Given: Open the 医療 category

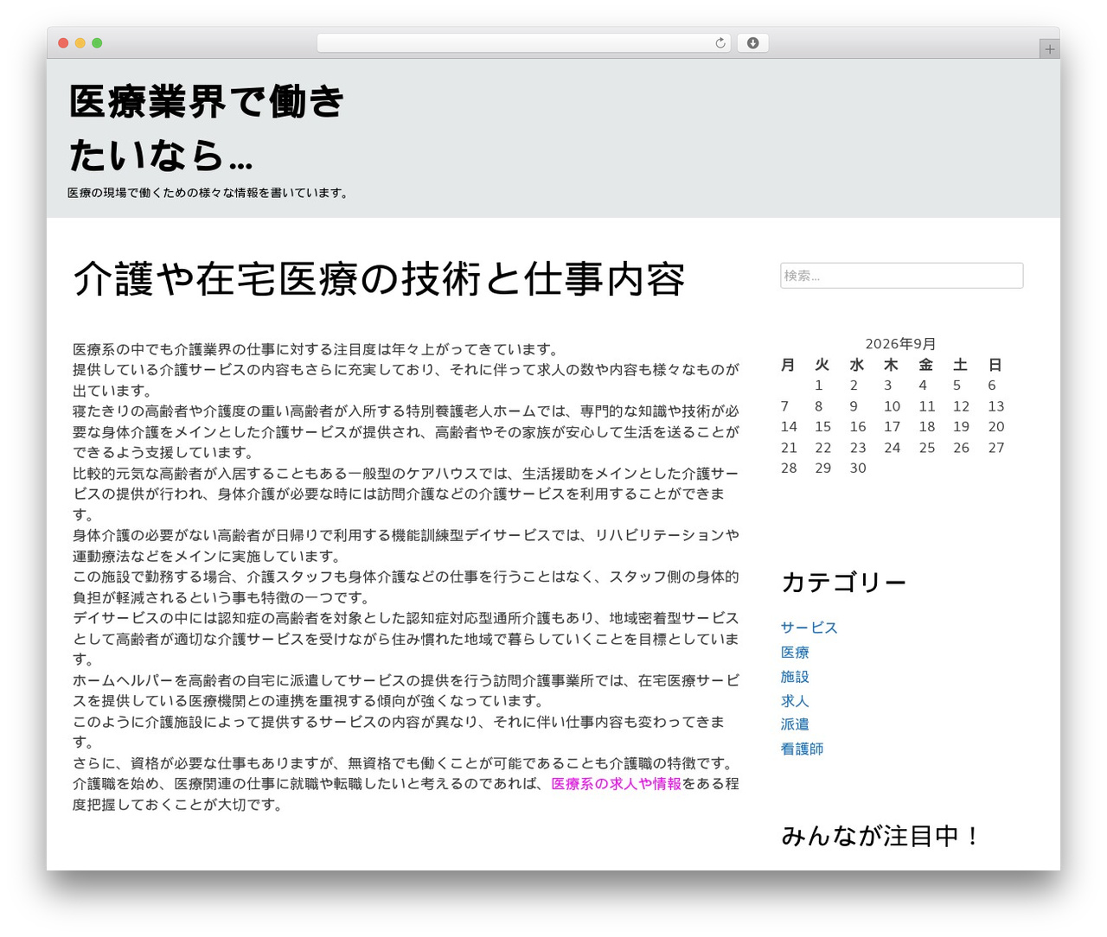Looking at the screenshot, I should pos(795,653).
